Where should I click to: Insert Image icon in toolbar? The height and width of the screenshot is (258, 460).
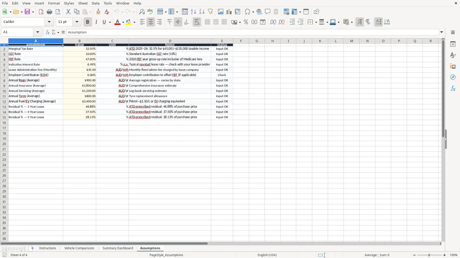tap(220, 12)
